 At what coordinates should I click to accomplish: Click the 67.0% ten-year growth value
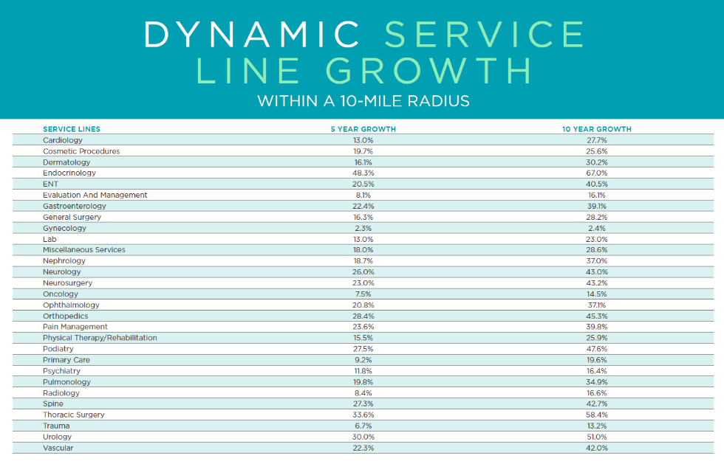coord(596,173)
